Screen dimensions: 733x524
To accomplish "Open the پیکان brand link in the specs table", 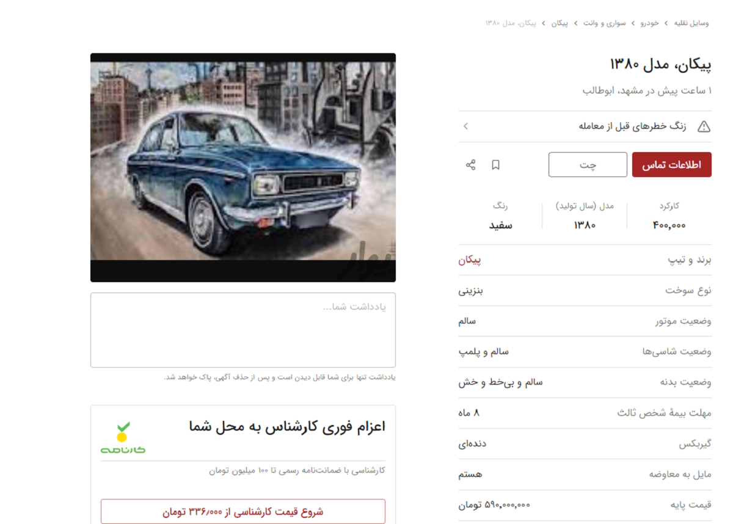I will [470, 260].
